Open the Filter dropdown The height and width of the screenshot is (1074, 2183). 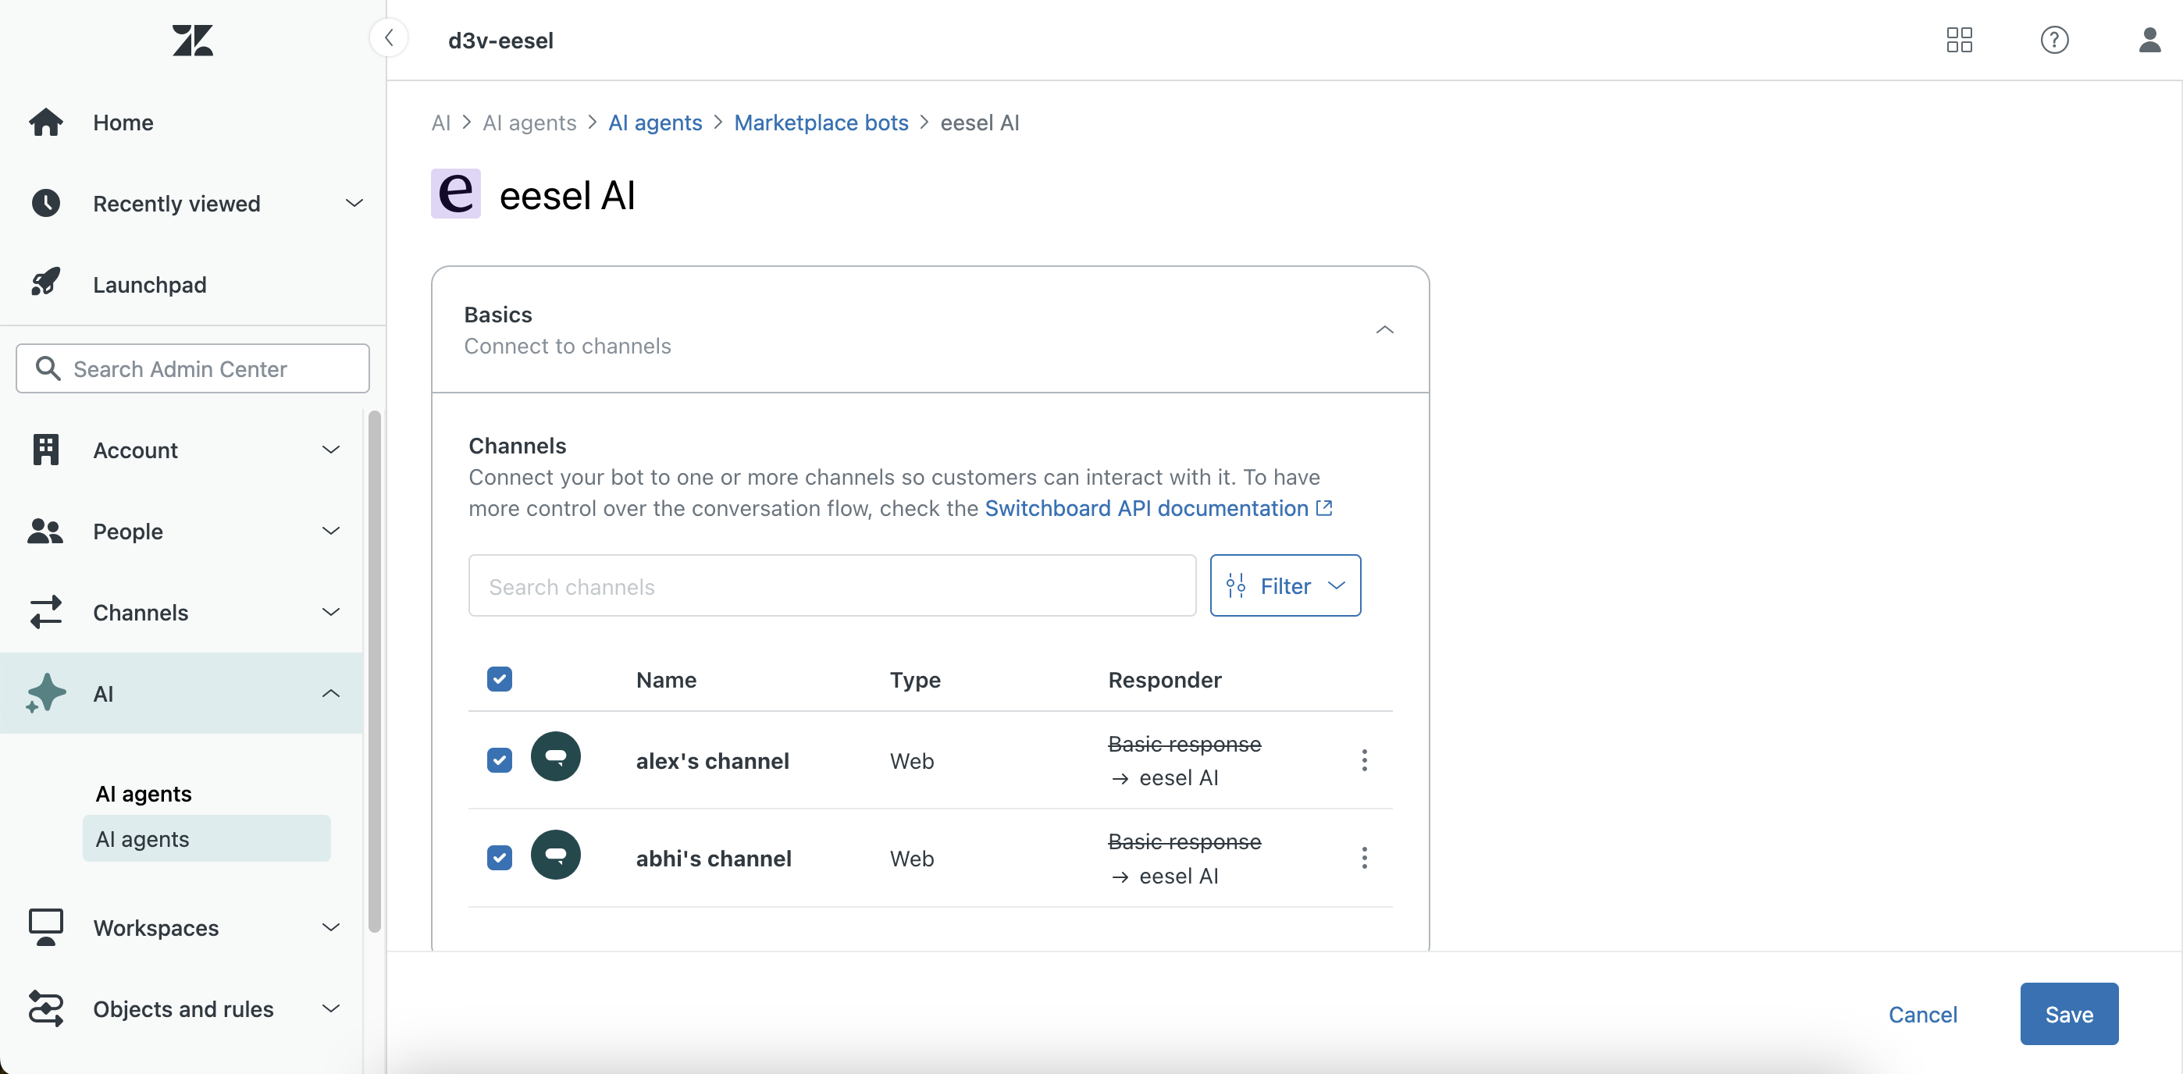[1284, 585]
